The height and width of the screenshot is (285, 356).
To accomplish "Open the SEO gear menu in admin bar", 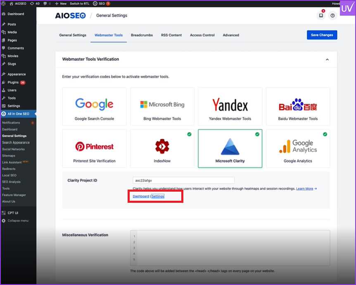I will 102,4.
